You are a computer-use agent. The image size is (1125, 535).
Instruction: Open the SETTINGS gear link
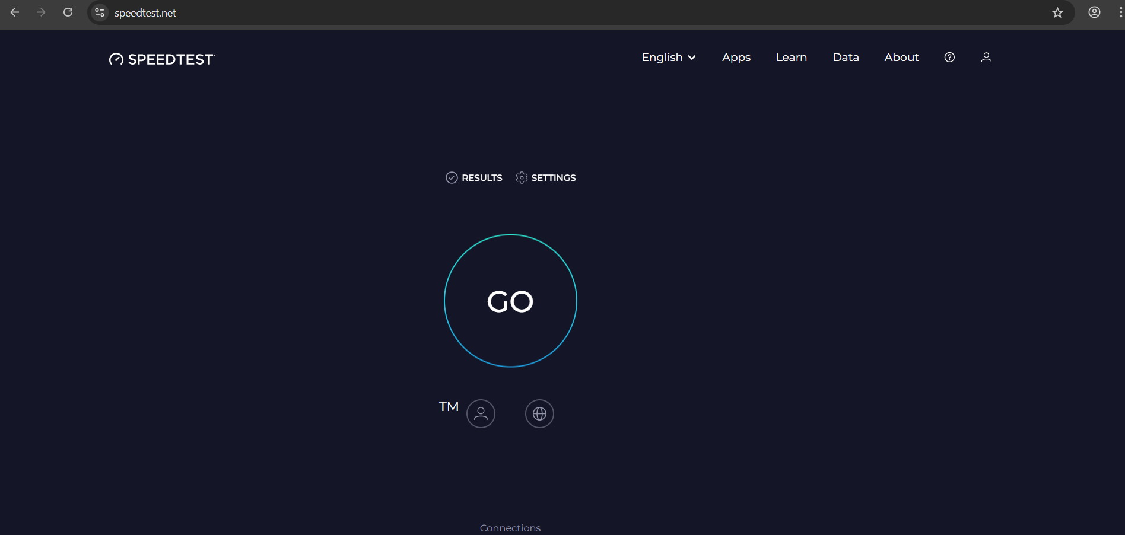546,178
